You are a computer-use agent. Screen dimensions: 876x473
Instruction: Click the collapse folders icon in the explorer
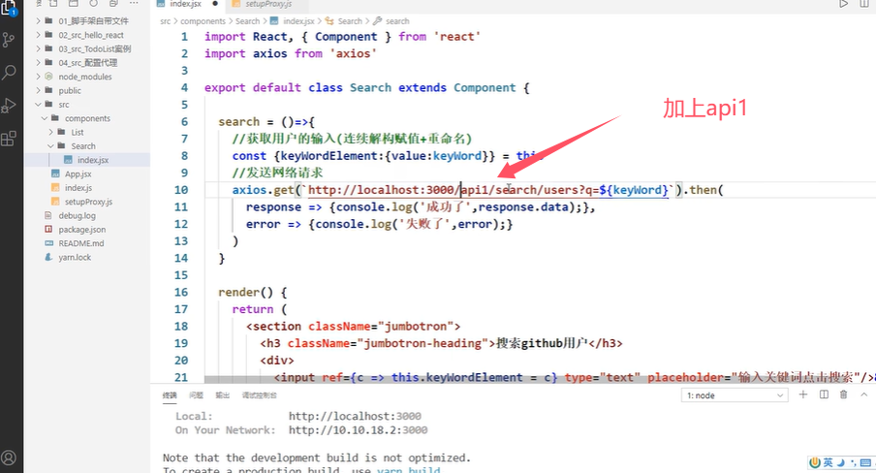[113, 3]
